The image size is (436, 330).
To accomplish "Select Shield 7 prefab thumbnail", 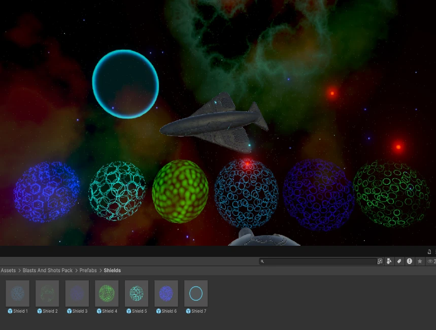I will click(196, 293).
